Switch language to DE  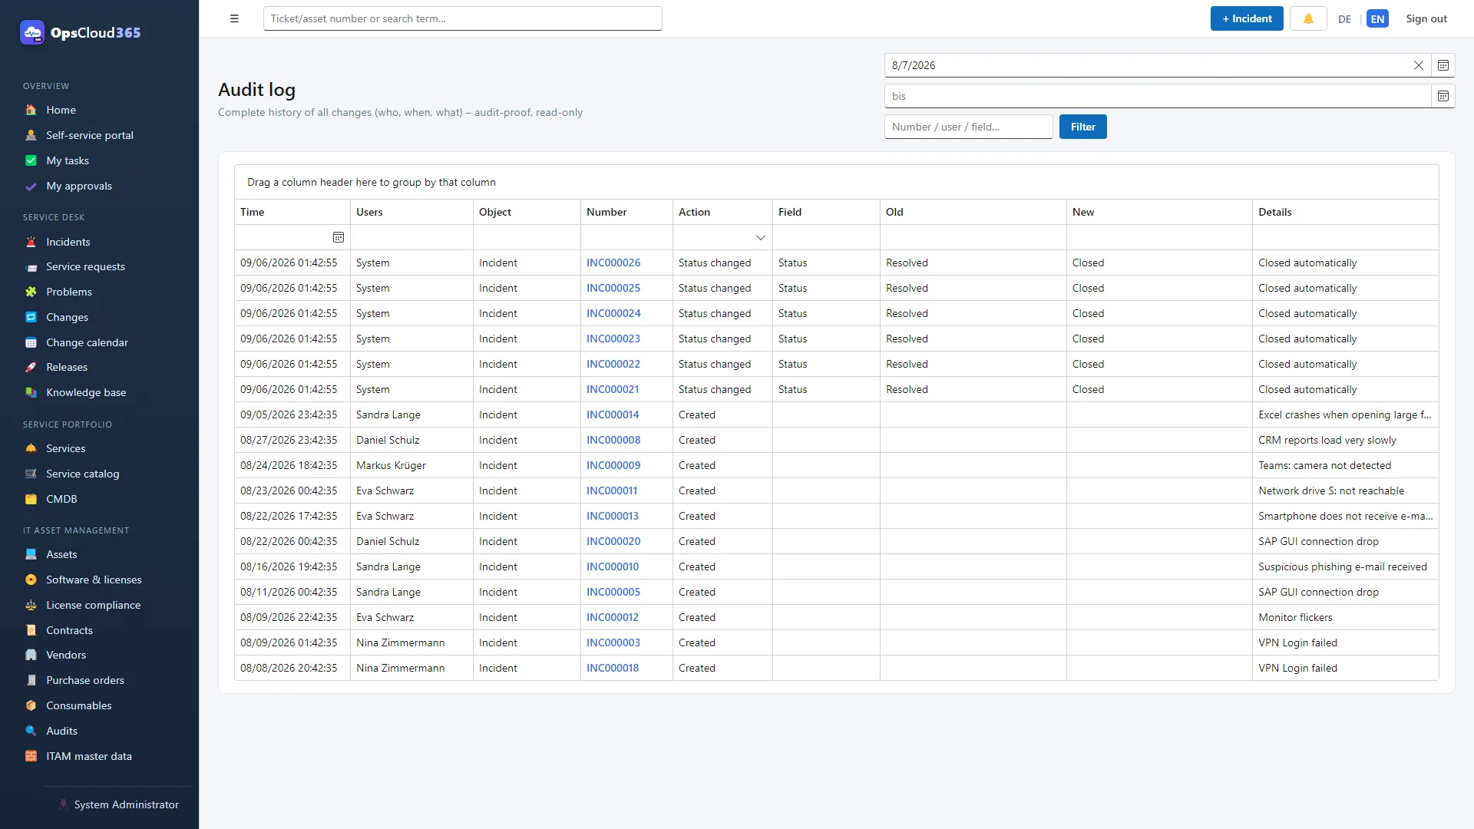[x=1344, y=19]
